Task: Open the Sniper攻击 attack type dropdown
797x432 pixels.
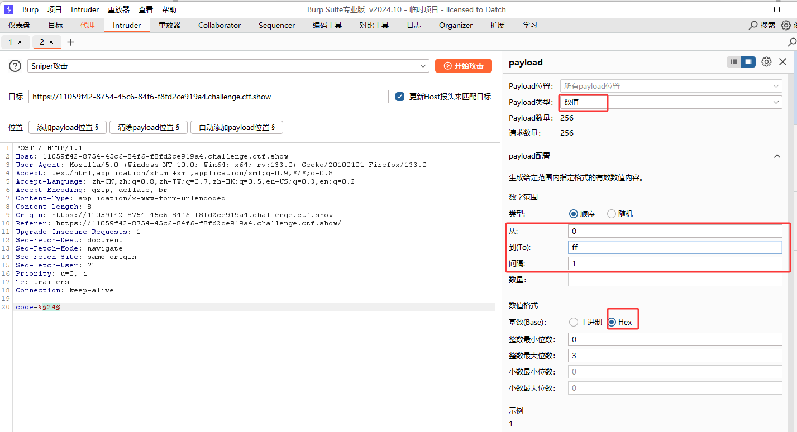Action: pos(228,66)
